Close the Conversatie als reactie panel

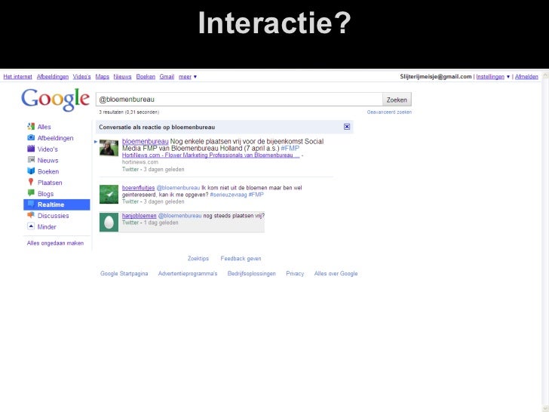347,127
